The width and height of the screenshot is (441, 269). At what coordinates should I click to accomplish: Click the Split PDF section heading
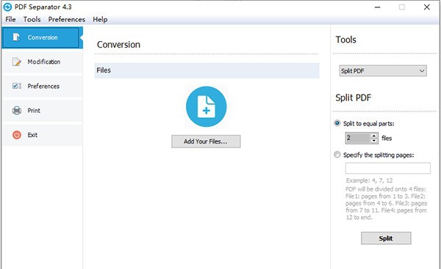pos(354,97)
